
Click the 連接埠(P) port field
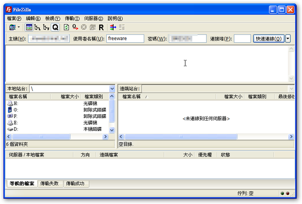pos(242,39)
